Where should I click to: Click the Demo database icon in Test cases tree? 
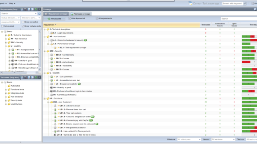coord(5,82)
